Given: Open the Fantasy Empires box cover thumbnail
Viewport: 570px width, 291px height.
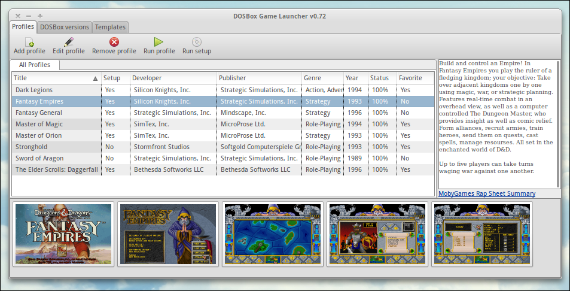Looking at the screenshot, I should (63, 234).
